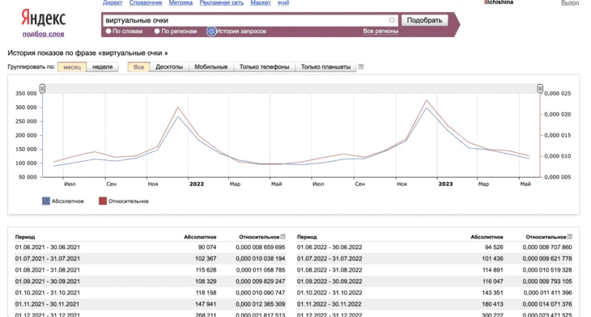
Task: Select the По регионам radio button
Action: tap(157, 32)
